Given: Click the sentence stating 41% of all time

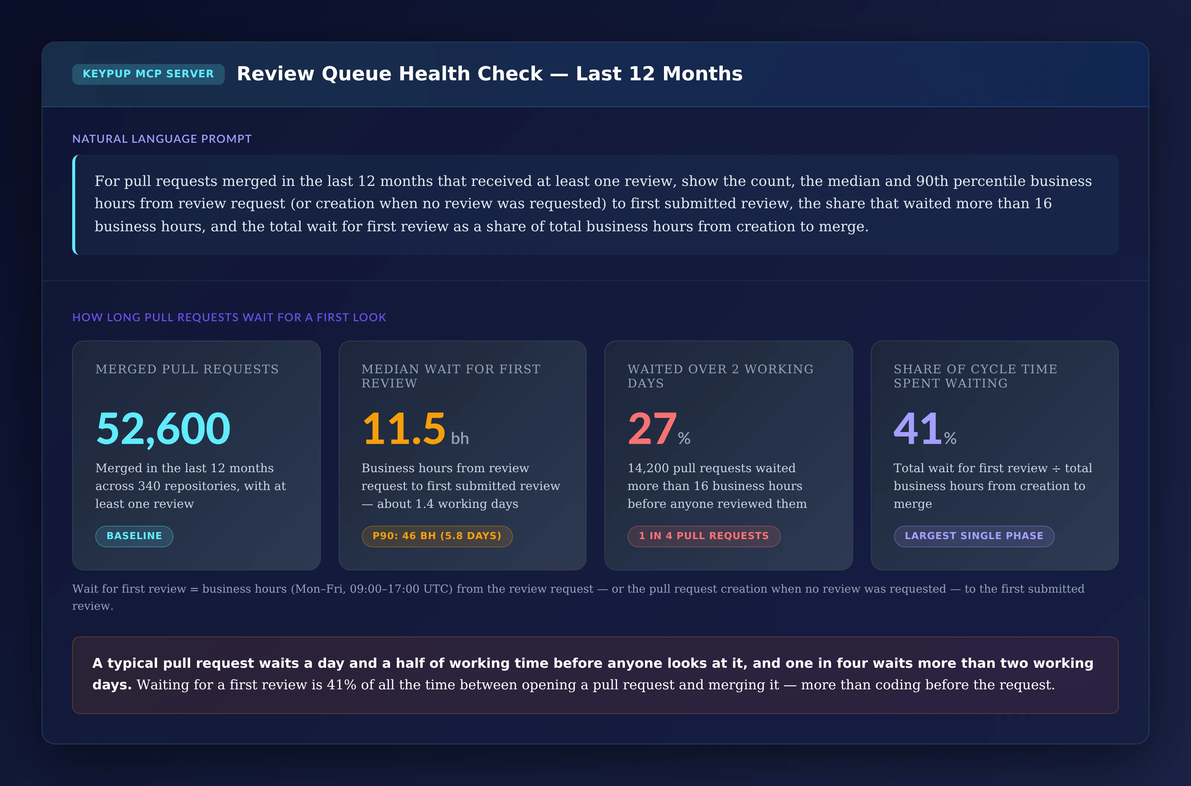Looking at the screenshot, I should tap(595, 685).
